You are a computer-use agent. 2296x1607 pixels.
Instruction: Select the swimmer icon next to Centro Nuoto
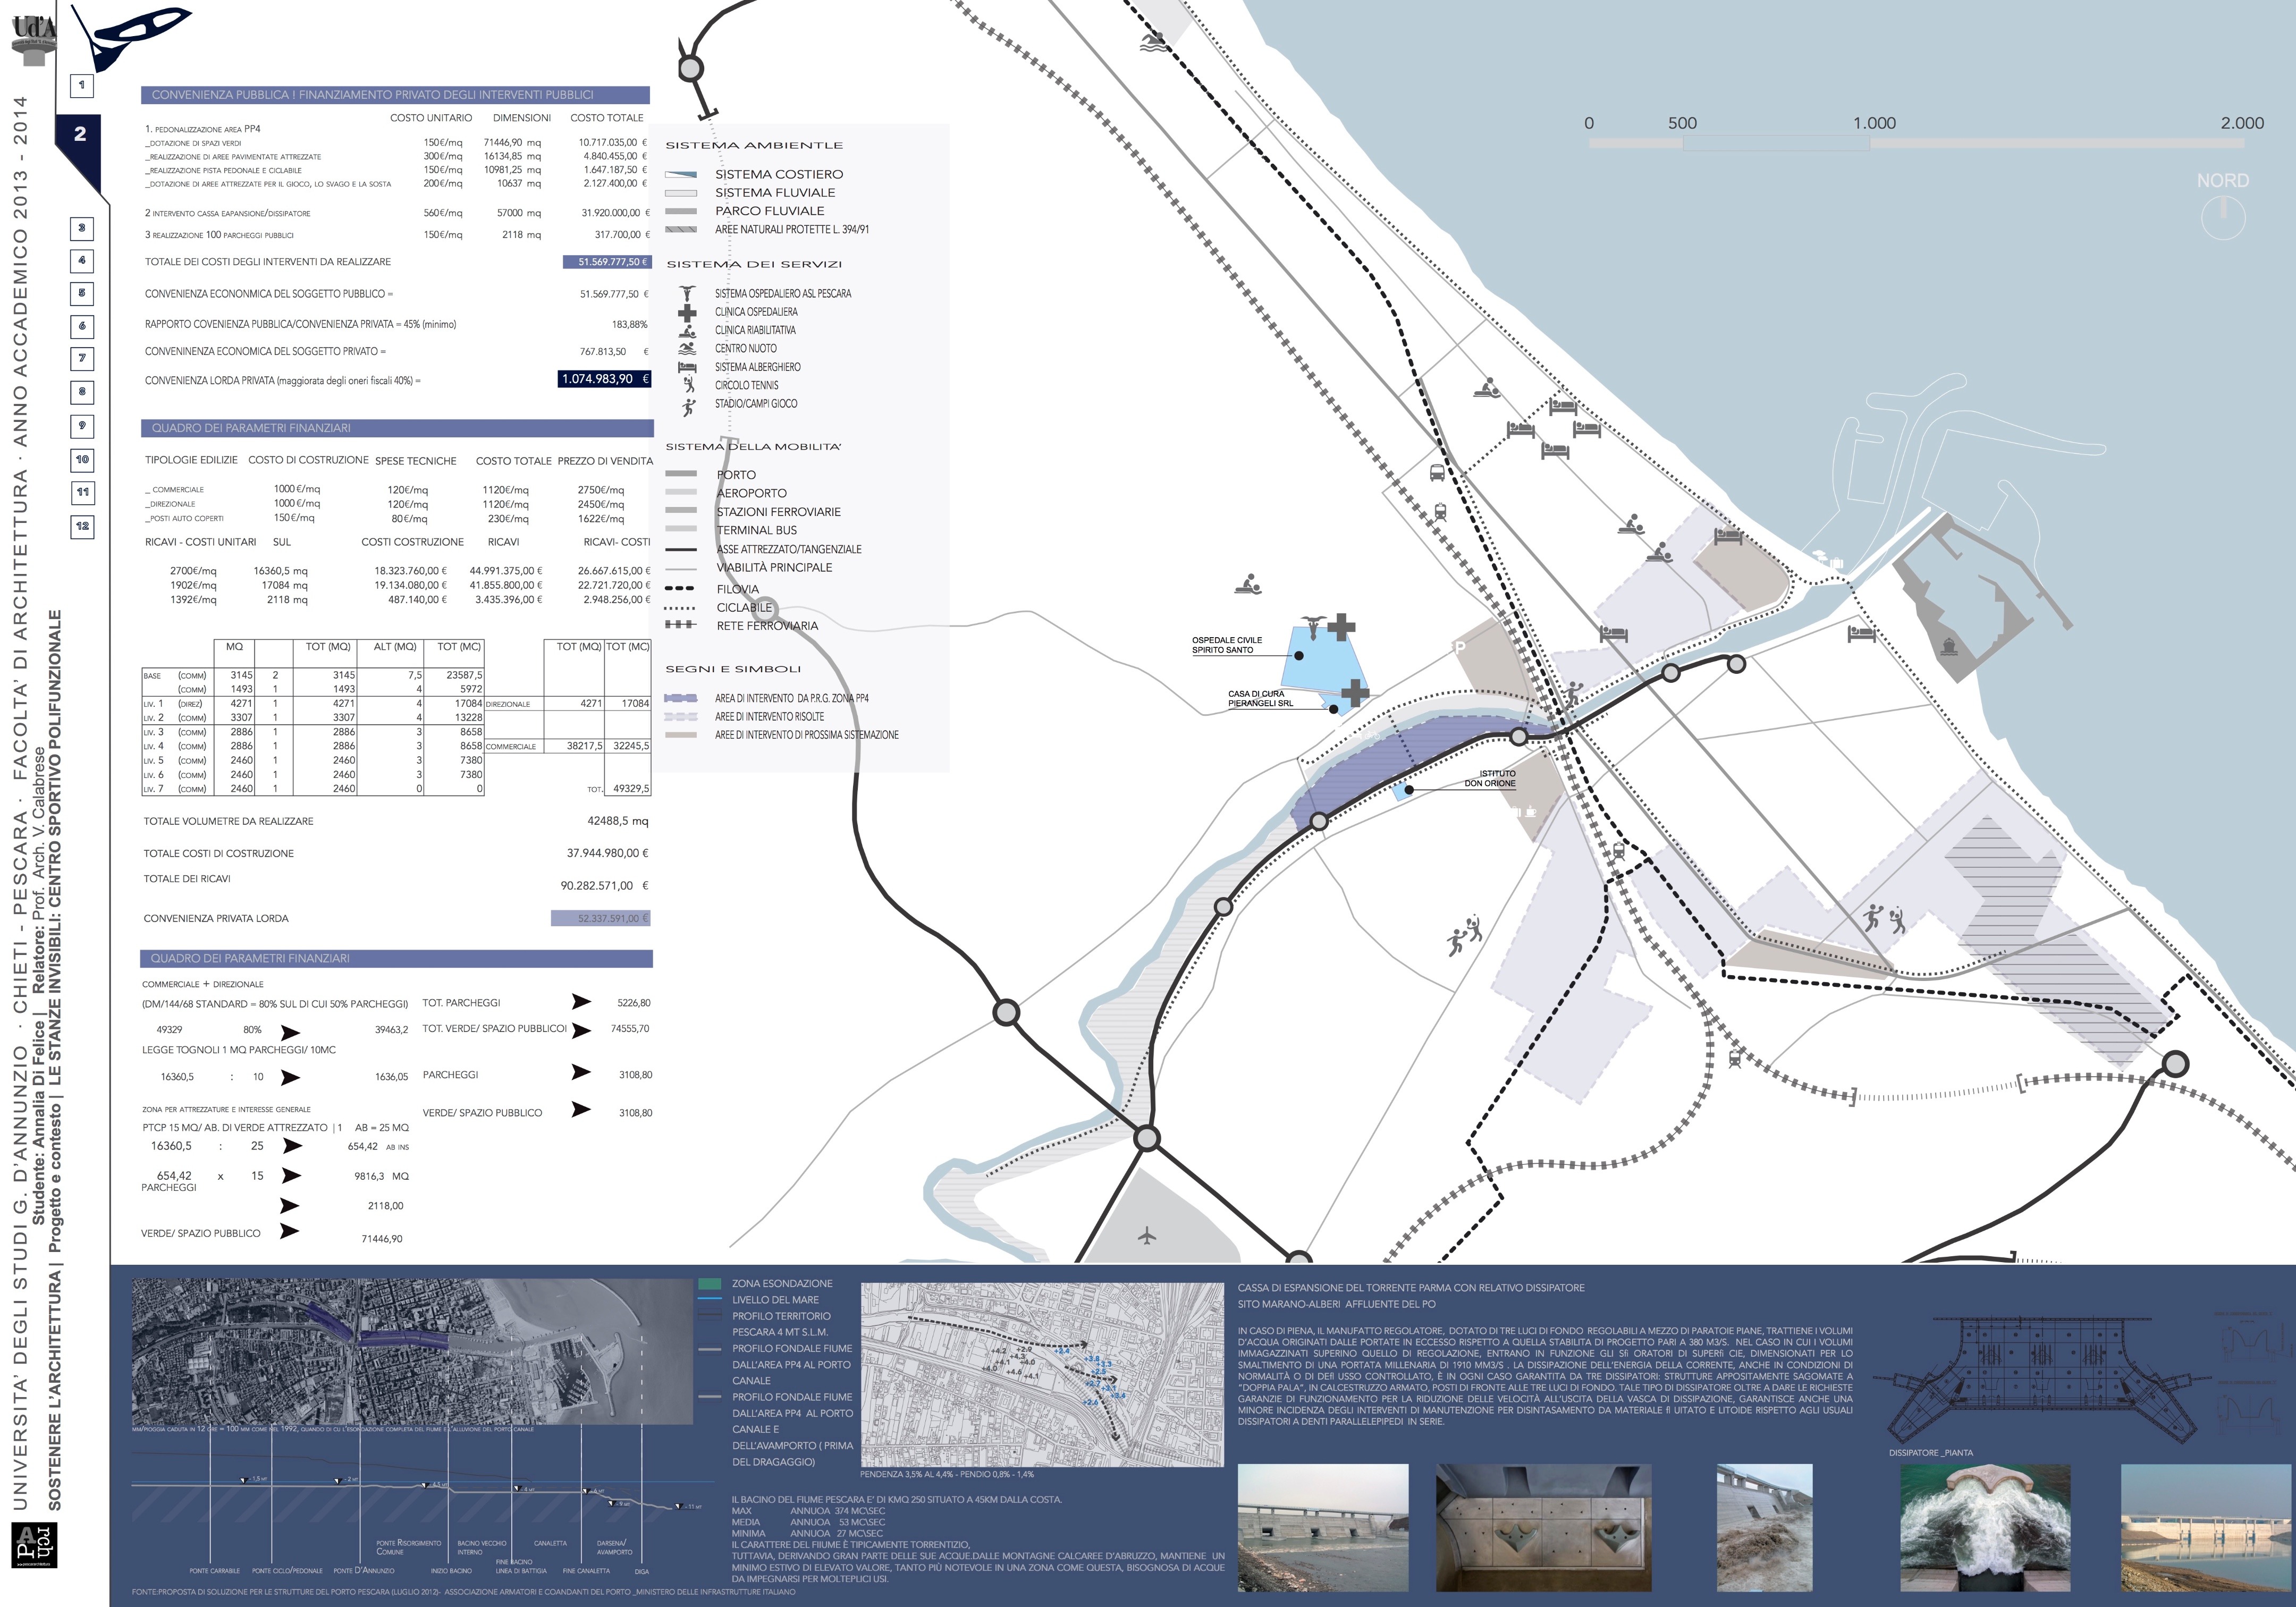pyautogui.click(x=687, y=349)
